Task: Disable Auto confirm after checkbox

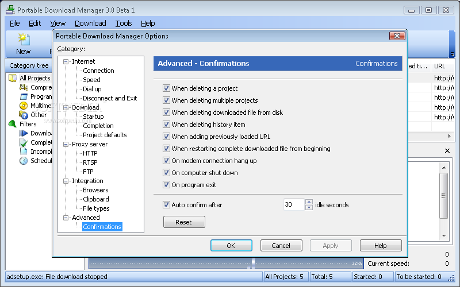Action: 166,205
